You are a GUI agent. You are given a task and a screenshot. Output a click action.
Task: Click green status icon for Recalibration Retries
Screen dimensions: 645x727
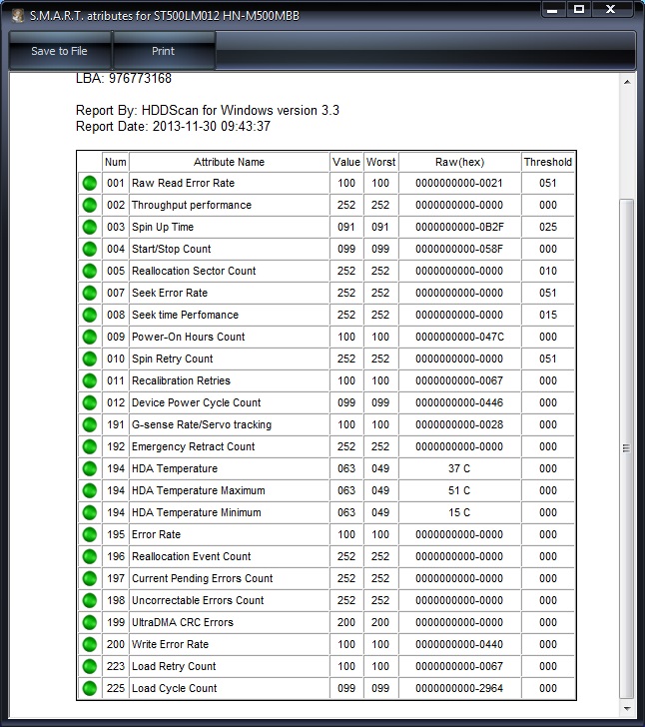90,380
